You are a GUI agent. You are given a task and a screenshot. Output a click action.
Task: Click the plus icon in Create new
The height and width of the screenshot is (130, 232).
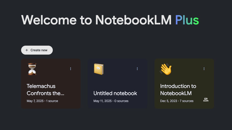tap(27, 50)
